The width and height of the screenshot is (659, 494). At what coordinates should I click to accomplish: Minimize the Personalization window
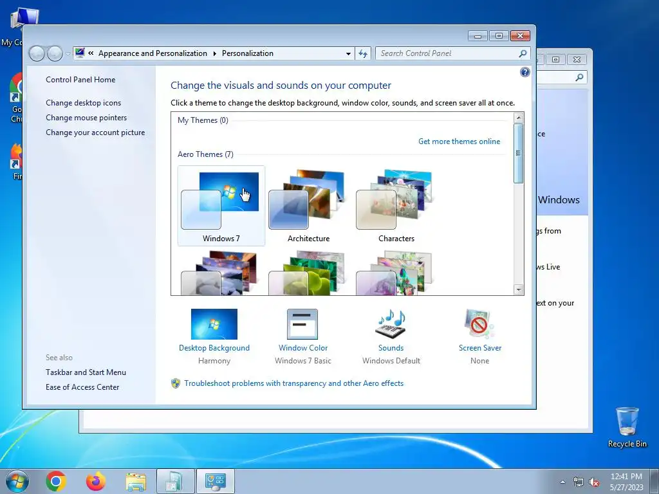coord(478,36)
